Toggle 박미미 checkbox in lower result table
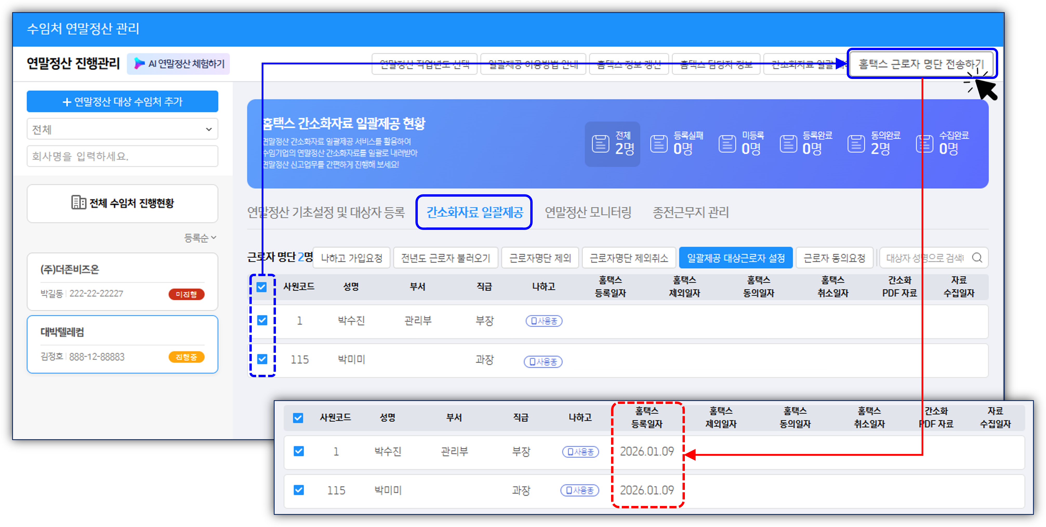 299,490
